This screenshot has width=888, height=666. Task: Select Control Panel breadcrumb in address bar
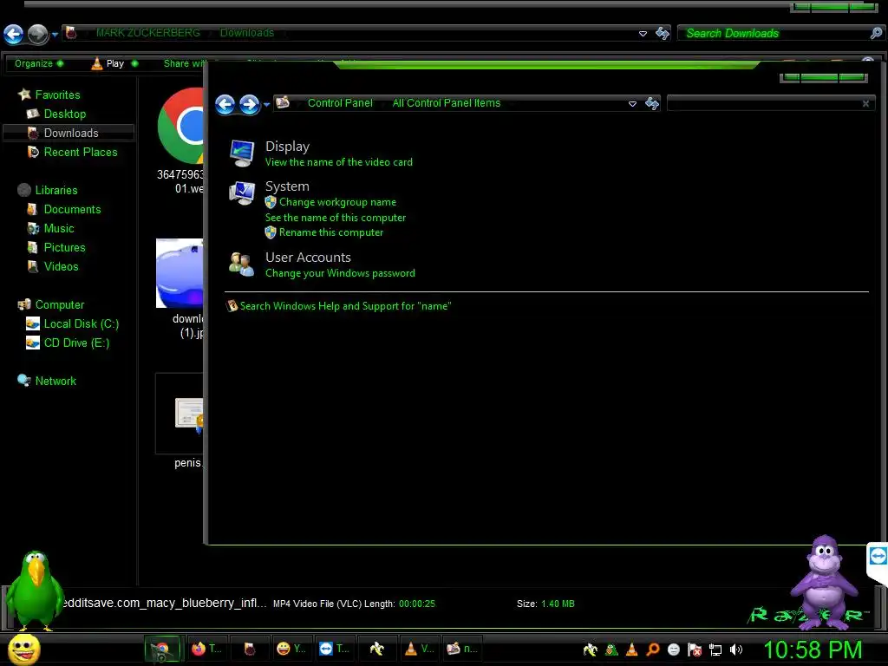point(340,103)
